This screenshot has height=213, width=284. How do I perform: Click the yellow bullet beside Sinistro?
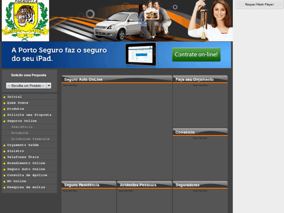(4, 151)
